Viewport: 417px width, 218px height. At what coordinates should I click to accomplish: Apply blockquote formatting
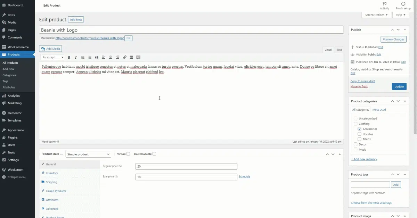(97, 57)
